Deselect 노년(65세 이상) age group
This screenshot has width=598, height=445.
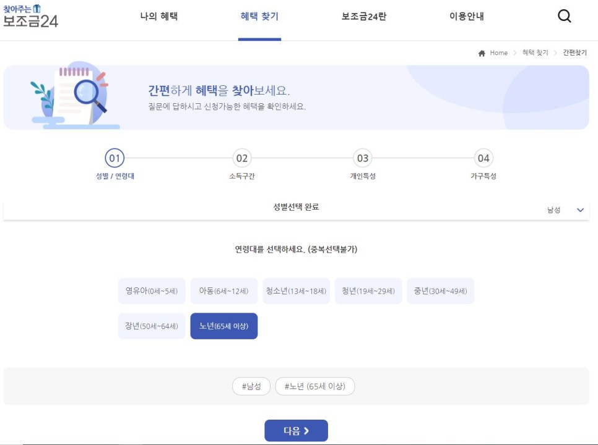point(224,326)
